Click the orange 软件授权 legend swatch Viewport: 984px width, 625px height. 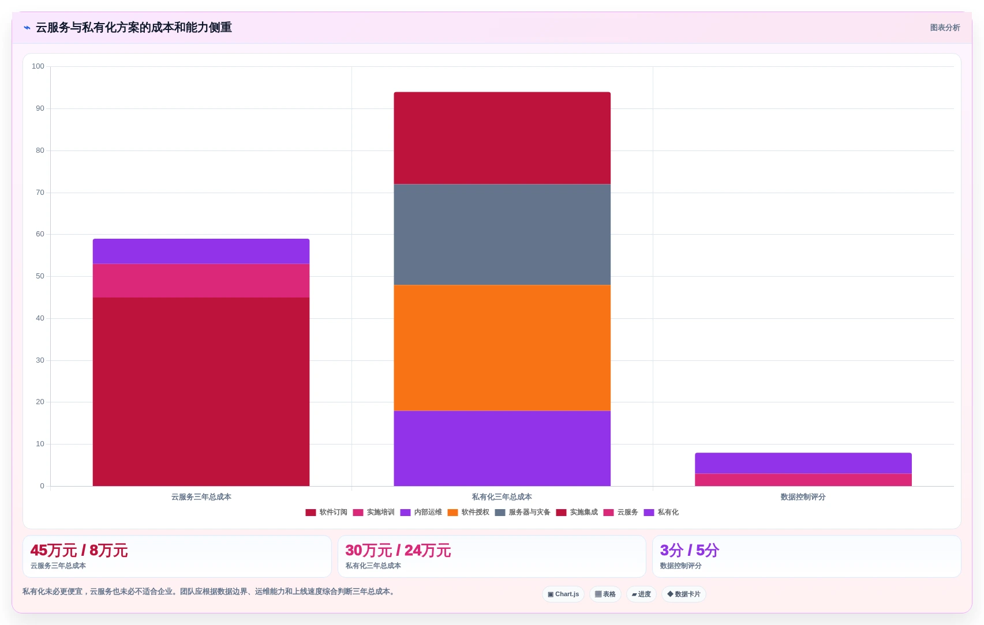point(452,513)
